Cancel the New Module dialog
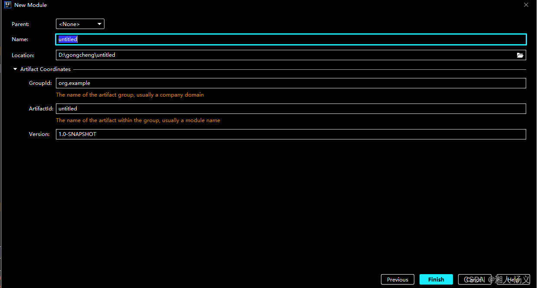 pos(475,280)
